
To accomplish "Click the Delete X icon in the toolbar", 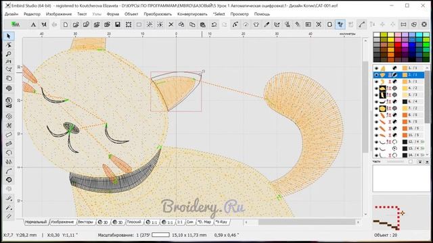I will click(171, 24).
